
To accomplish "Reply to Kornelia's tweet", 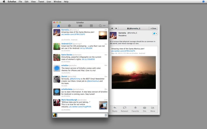I will click(115, 109).
